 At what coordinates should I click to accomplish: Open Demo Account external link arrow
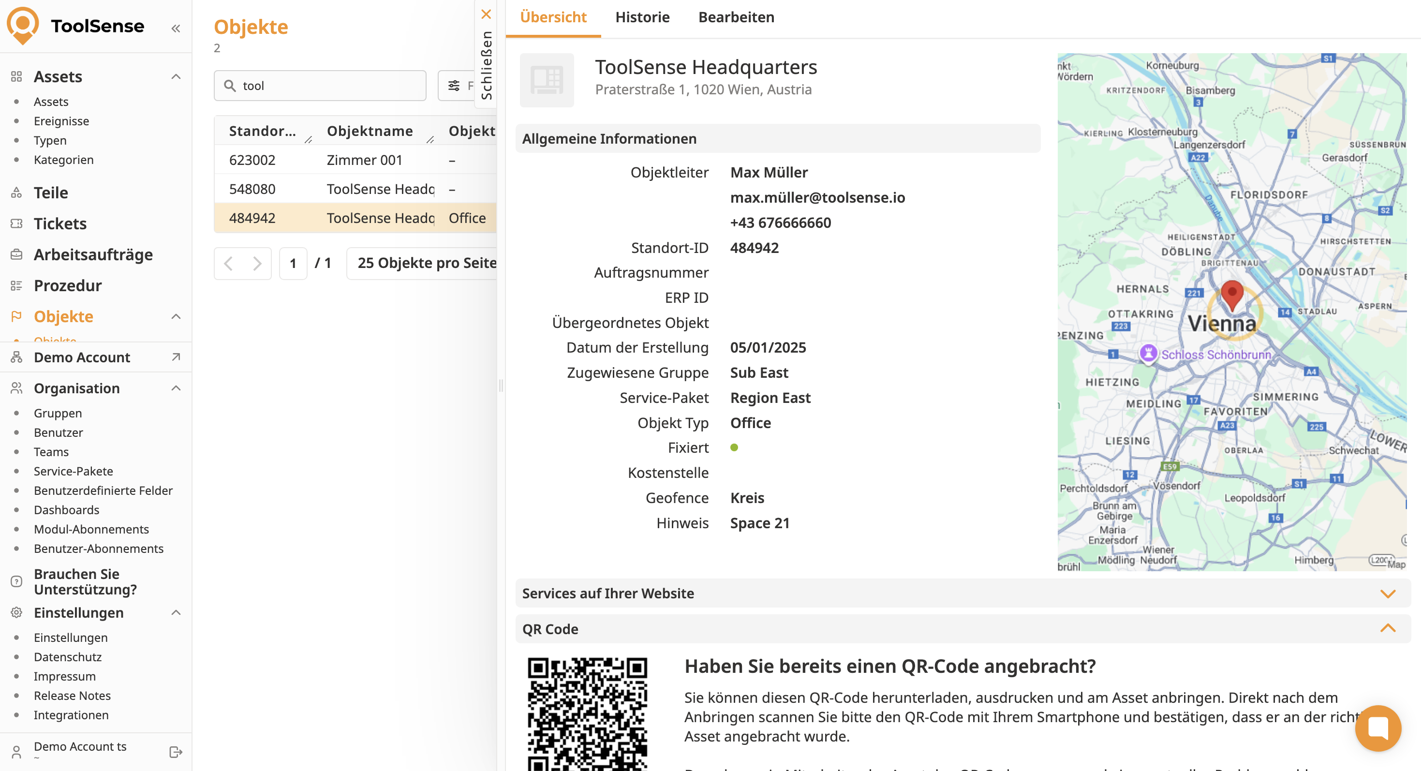[176, 357]
